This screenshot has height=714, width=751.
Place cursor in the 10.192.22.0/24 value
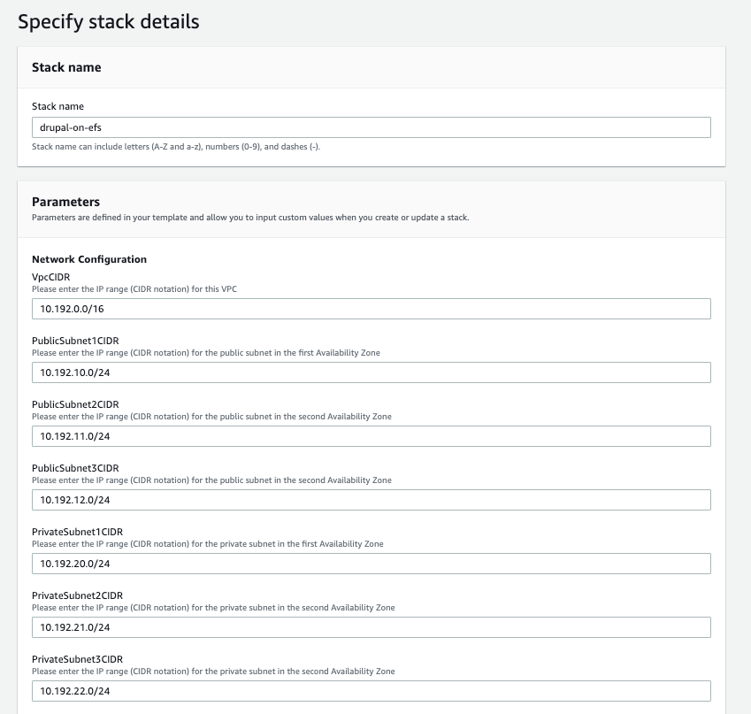pos(75,690)
